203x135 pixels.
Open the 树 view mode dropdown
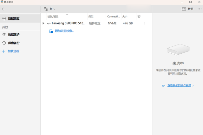53,9
